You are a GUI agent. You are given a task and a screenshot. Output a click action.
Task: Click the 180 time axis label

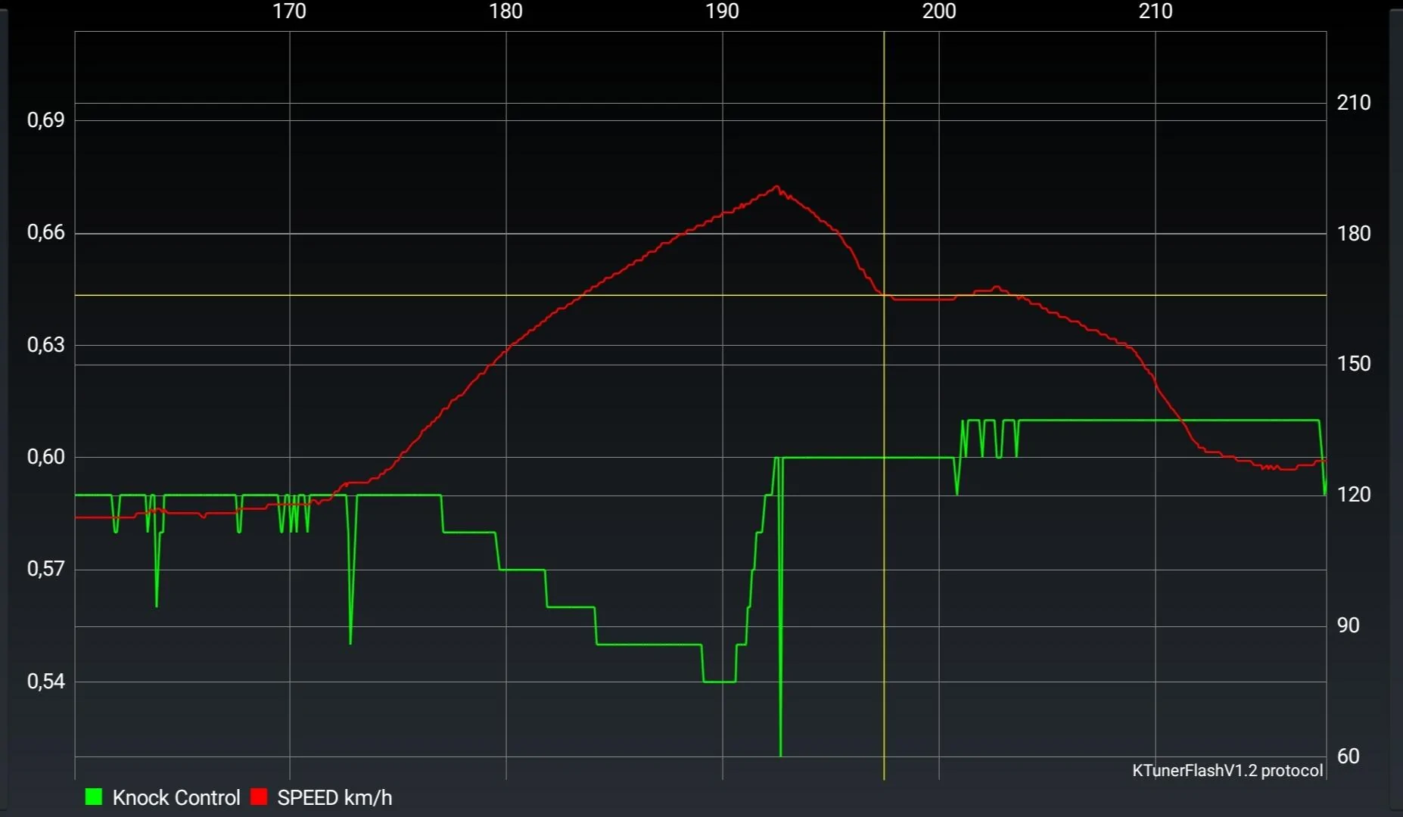(506, 11)
